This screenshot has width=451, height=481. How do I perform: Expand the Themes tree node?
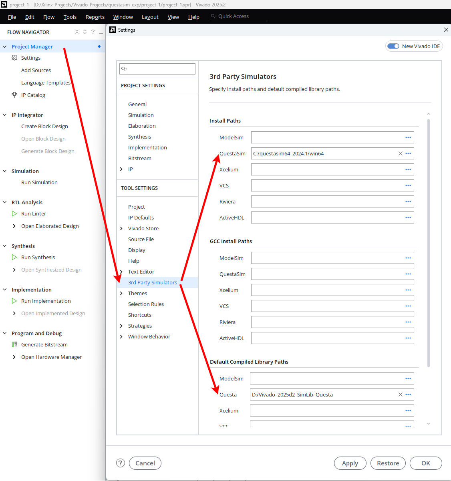[121, 293]
